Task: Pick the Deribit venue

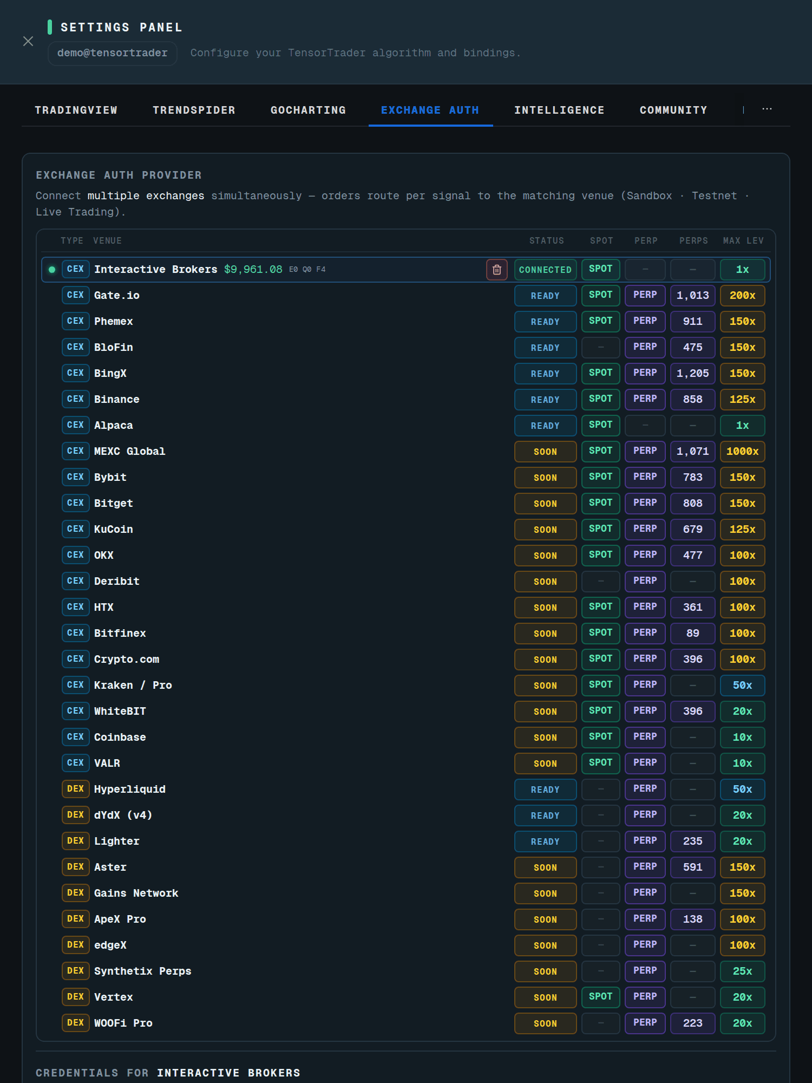Action: click(x=406, y=582)
